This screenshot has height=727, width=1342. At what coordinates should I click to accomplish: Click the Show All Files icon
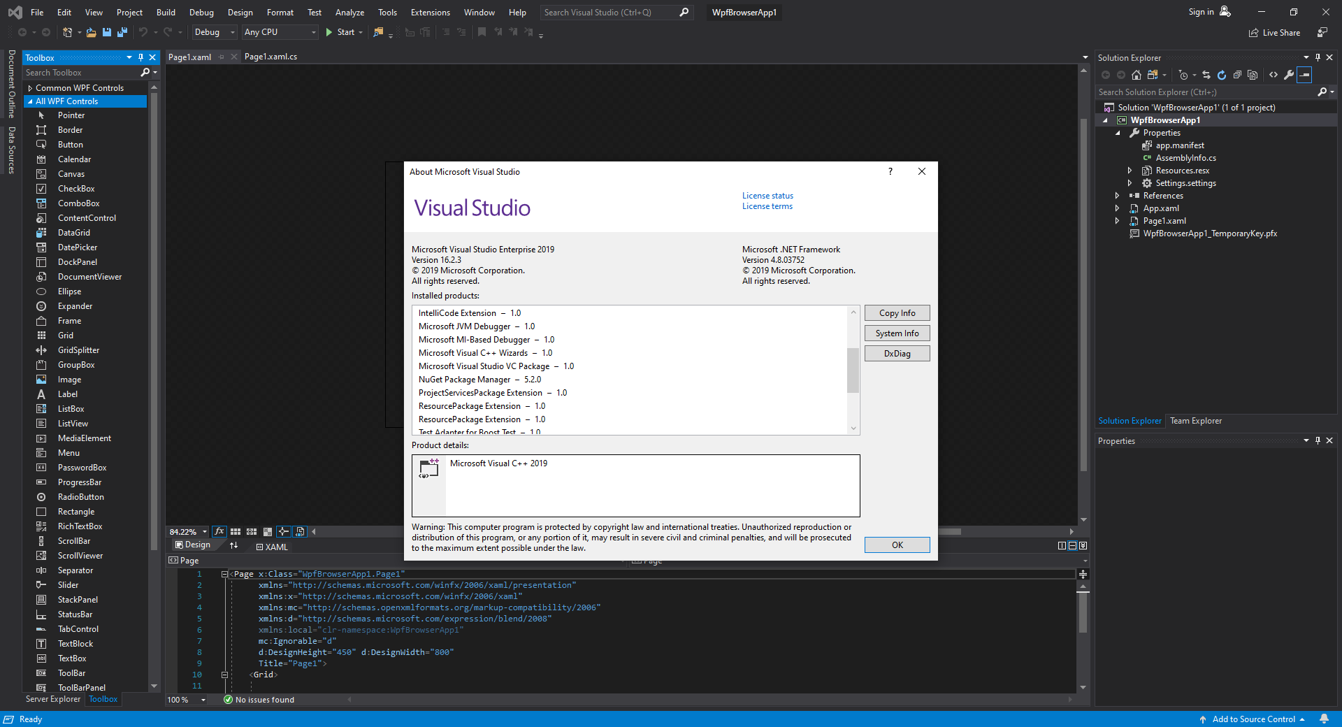tap(1253, 75)
